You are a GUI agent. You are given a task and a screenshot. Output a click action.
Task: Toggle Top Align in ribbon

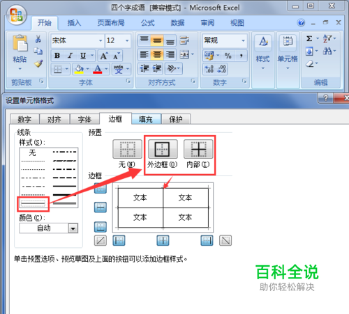click(x=144, y=40)
